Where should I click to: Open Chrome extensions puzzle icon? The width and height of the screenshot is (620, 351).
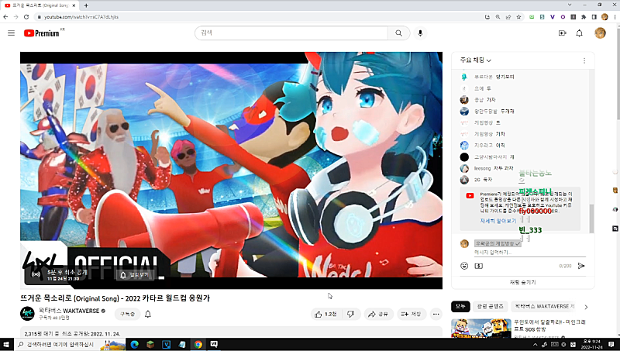coord(584,17)
